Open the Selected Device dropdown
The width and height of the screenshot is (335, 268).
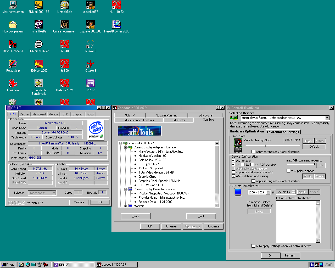[x=327, y=118]
